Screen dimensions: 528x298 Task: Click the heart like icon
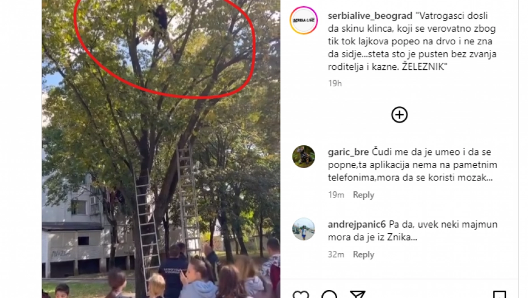[x=301, y=295]
